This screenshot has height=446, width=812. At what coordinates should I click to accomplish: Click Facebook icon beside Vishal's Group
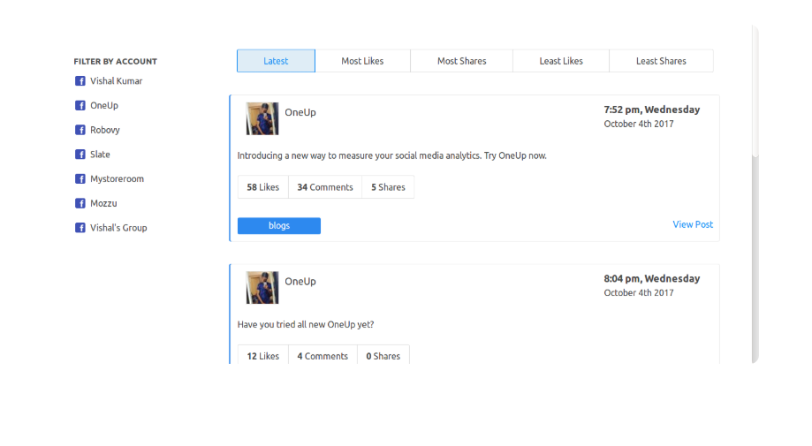pos(80,228)
